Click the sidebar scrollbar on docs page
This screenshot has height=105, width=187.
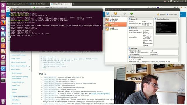pyautogui.click(x=32, y=61)
